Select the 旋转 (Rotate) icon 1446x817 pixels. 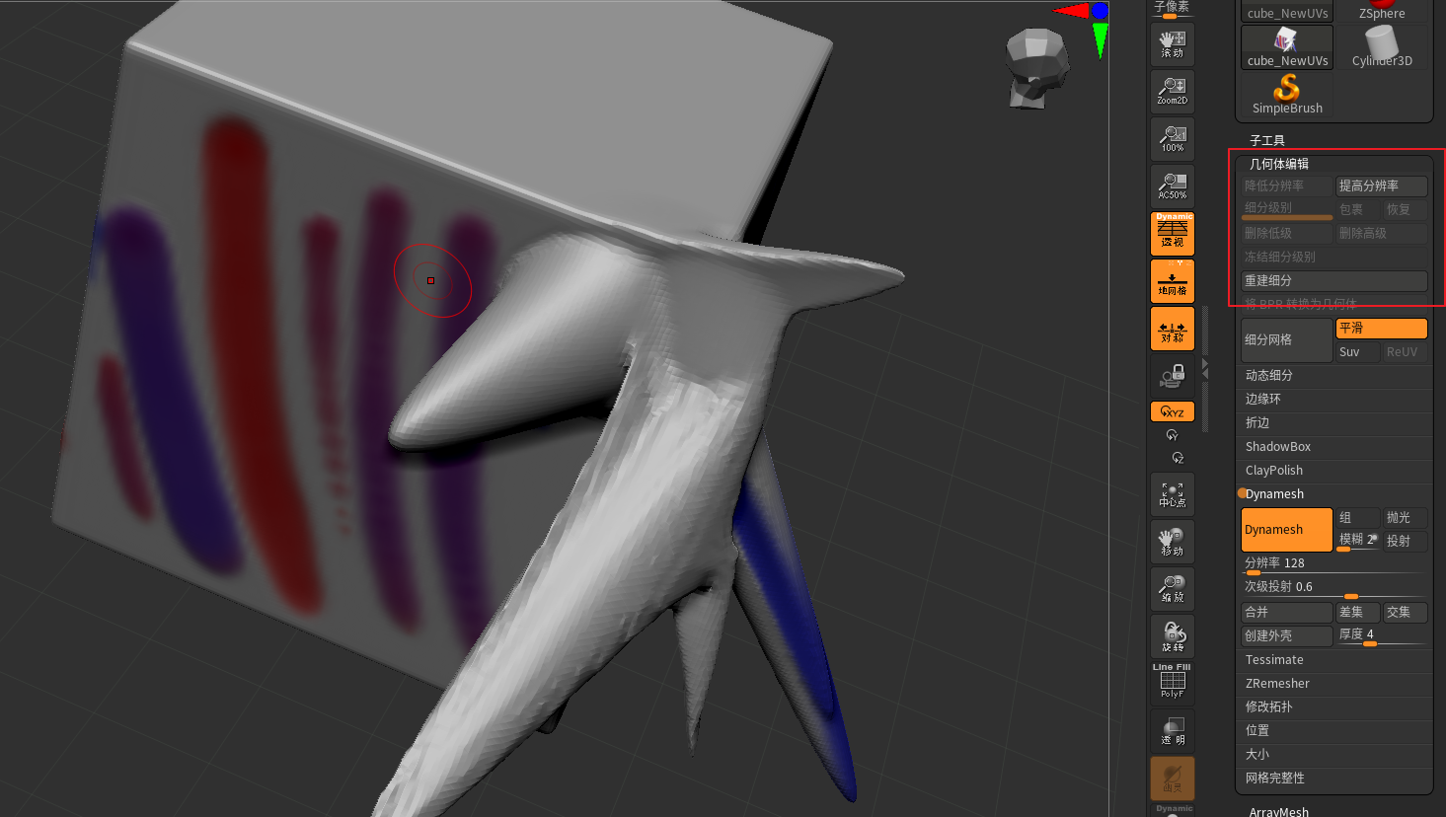1172,635
